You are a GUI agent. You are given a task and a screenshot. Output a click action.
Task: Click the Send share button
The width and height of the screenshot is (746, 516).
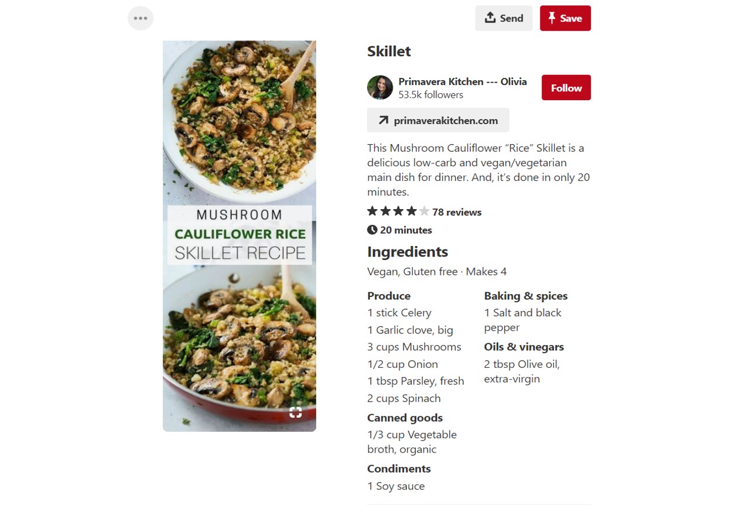[x=504, y=18]
